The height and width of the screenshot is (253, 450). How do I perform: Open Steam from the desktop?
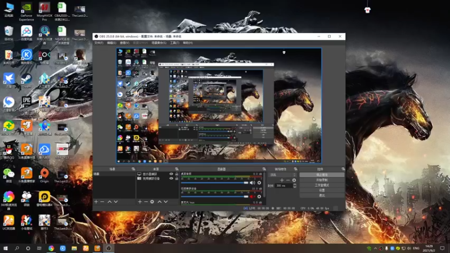tap(26, 80)
